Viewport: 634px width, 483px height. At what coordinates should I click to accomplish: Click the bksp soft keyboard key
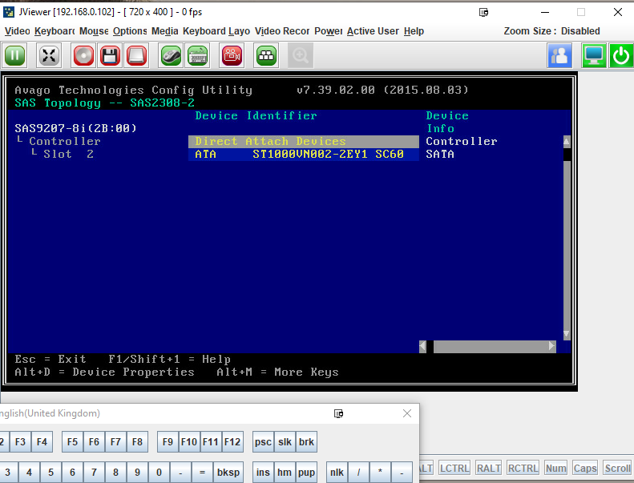228,472
